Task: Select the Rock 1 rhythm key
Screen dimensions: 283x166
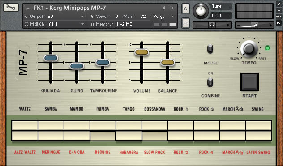Action: 180,125
